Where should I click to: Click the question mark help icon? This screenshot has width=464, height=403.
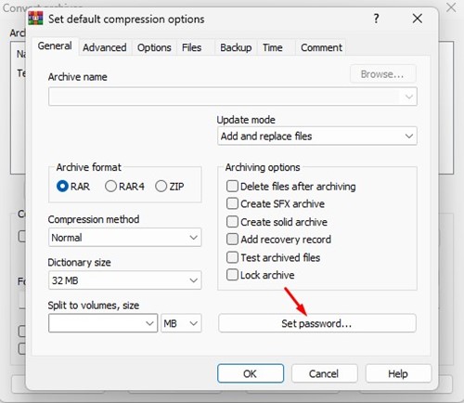pyautogui.click(x=376, y=19)
